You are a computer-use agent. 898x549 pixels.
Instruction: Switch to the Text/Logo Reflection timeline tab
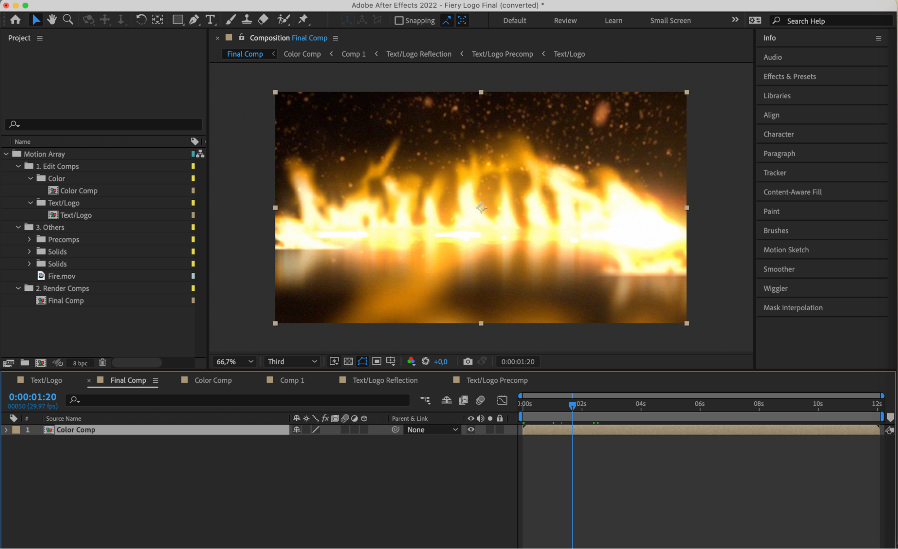385,380
